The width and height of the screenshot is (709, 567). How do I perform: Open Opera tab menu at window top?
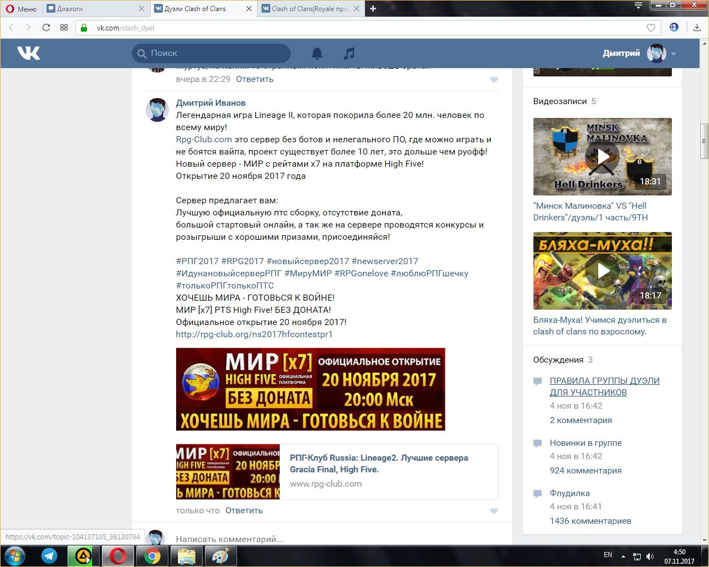tap(638, 6)
